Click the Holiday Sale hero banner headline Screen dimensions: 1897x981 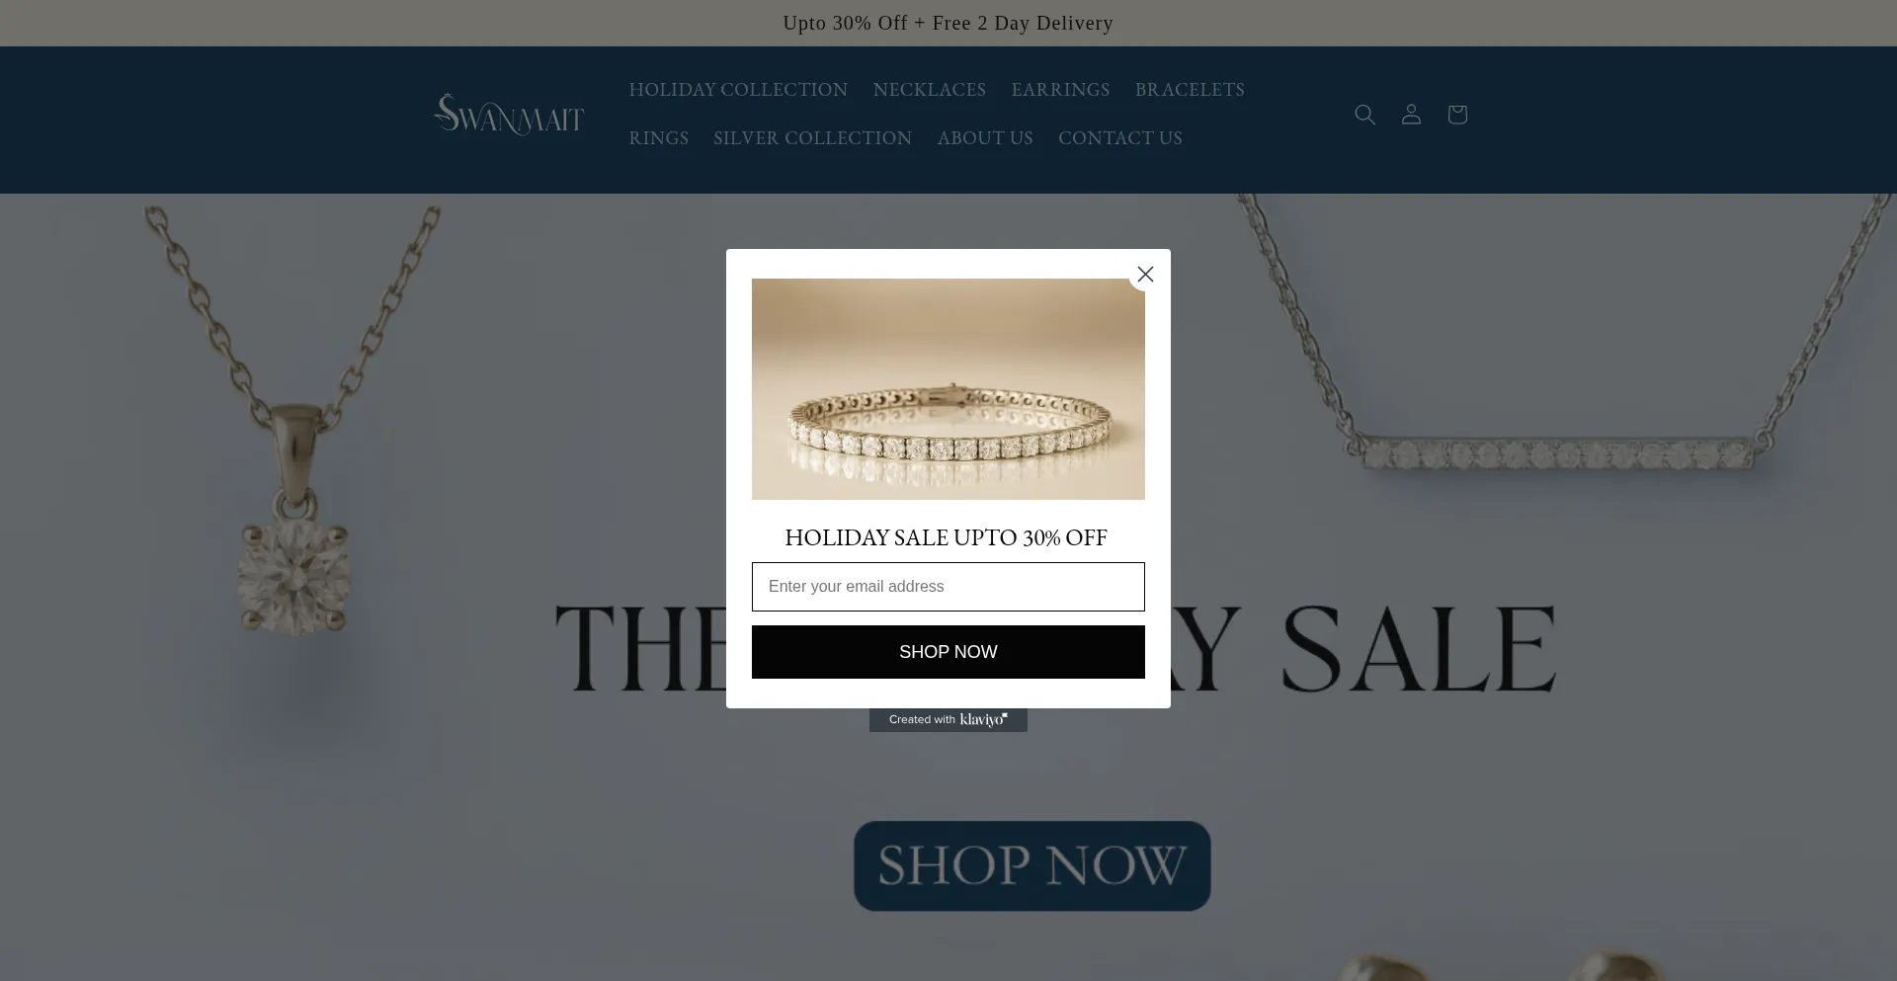coord(1055,647)
